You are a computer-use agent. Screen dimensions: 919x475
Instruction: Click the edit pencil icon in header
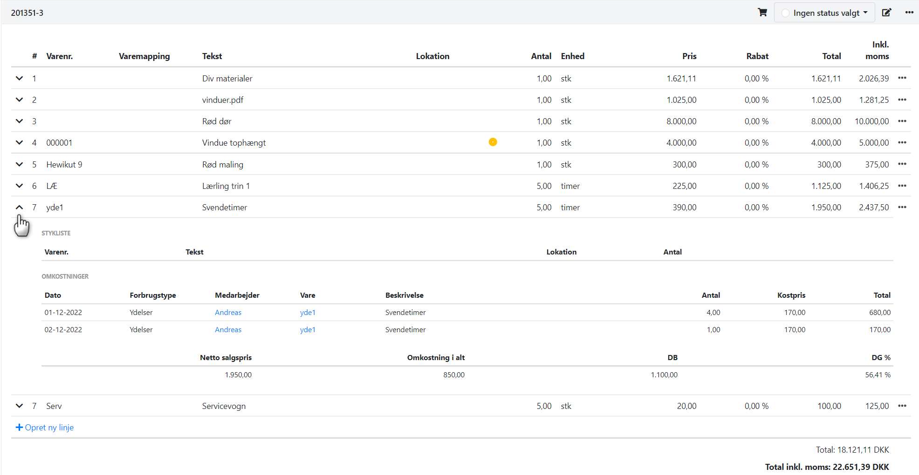click(886, 13)
